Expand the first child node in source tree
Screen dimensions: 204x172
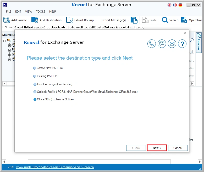tap(9, 45)
